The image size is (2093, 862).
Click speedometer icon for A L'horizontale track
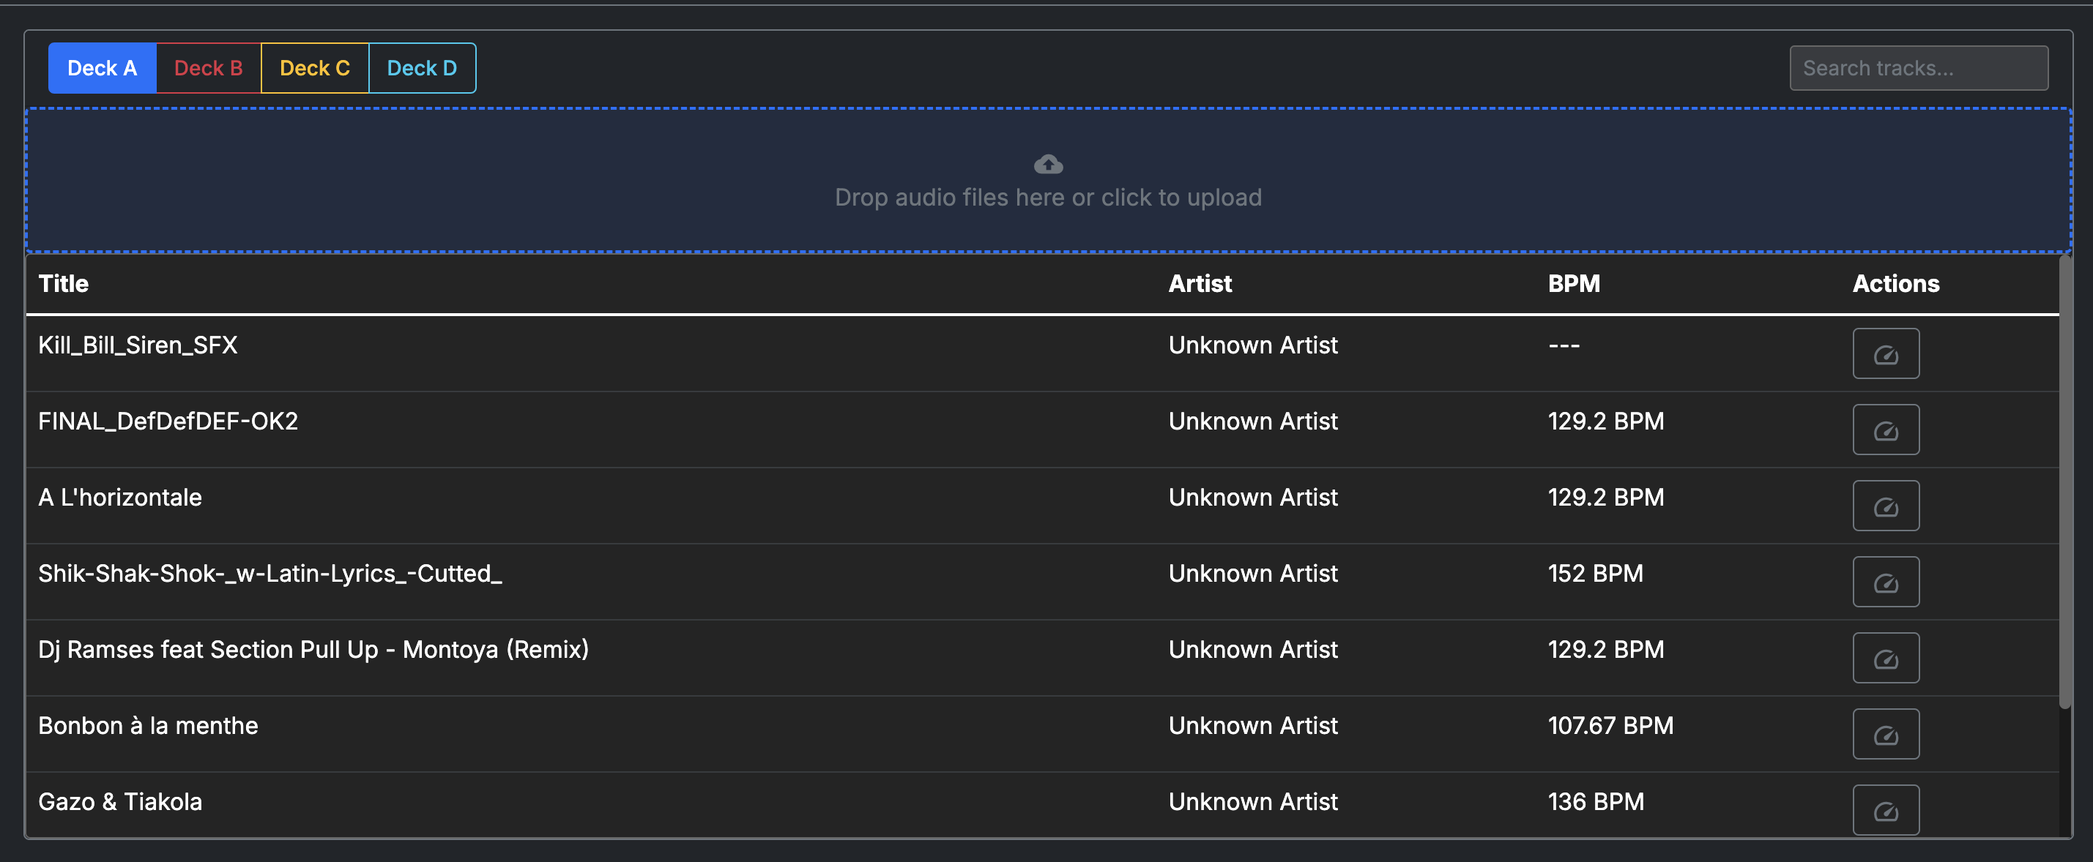(1885, 506)
